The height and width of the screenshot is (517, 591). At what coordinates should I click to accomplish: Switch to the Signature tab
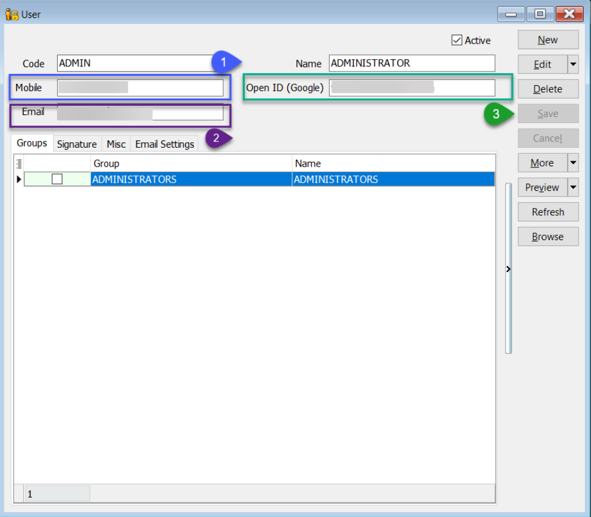(76, 143)
